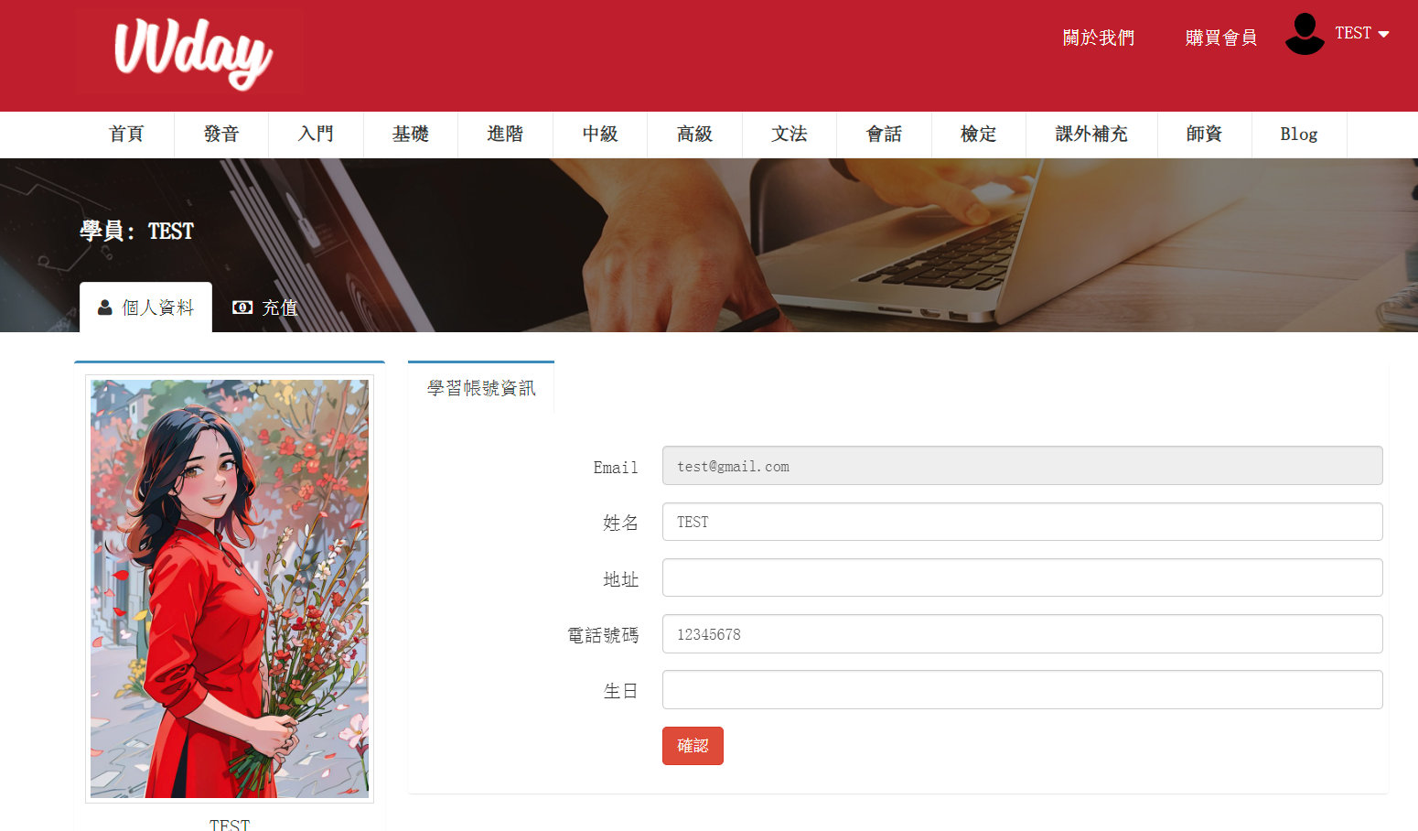Click the VVday logo
Image resolution: width=1418 pixels, height=831 pixels.
click(192, 53)
